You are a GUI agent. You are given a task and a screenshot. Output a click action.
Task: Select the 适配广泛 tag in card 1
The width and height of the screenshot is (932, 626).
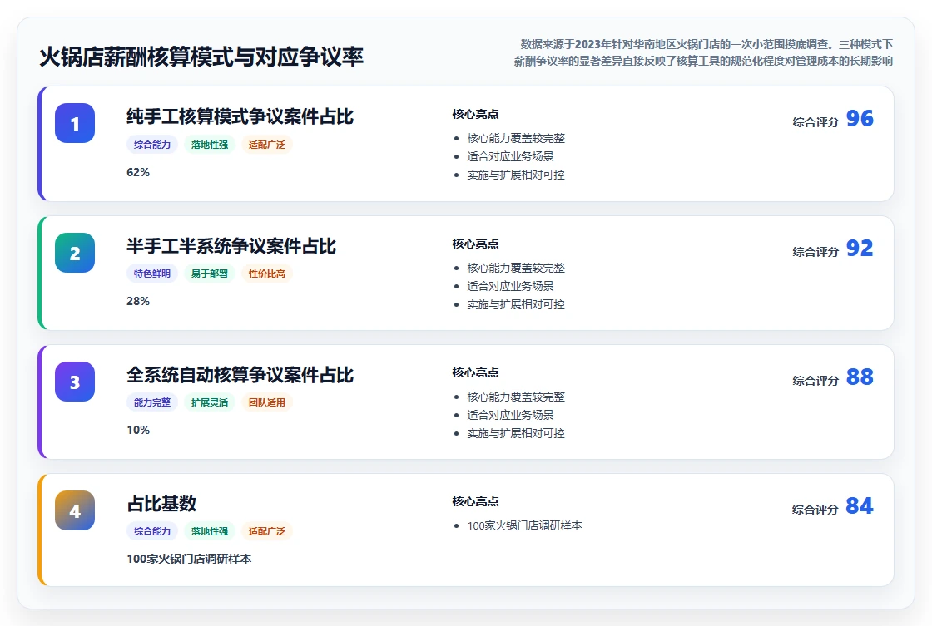point(267,145)
